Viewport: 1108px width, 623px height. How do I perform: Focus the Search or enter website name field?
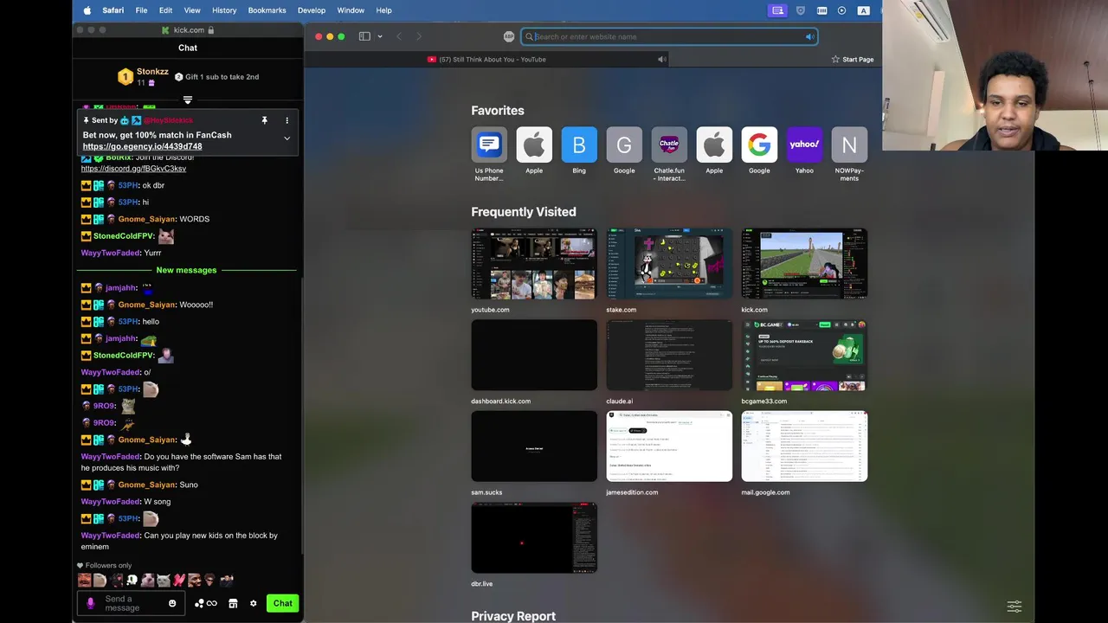(669, 36)
